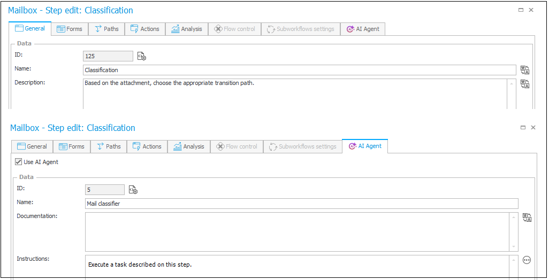Maximize the upper Step edit window
The height and width of the screenshot is (280, 549).
(x=521, y=10)
